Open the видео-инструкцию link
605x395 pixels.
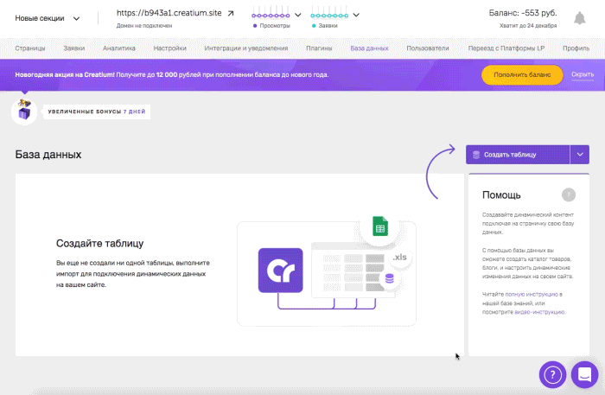(x=539, y=312)
